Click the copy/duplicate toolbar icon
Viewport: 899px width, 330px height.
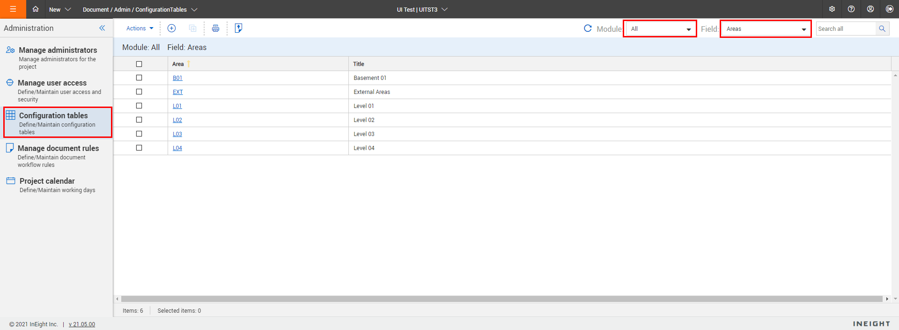192,28
